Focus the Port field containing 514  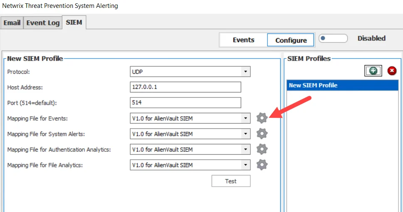(185, 102)
